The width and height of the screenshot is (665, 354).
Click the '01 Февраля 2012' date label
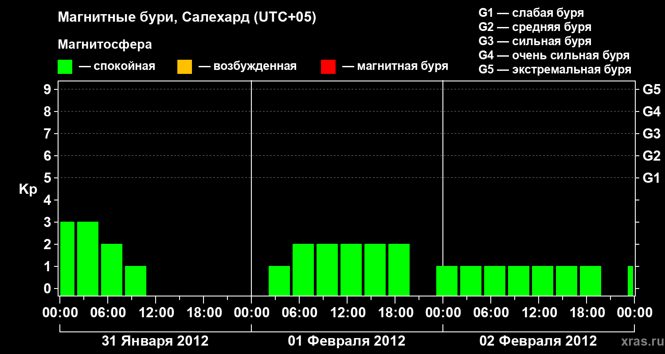347,341
